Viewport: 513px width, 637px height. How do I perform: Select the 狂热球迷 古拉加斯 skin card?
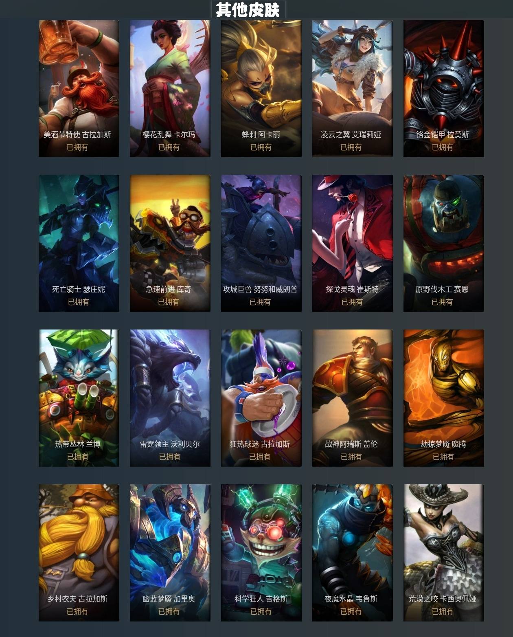[261, 398]
